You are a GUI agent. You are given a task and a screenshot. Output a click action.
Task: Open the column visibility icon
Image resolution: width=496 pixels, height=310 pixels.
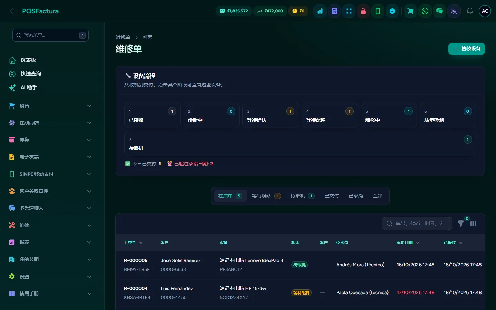coord(473,224)
